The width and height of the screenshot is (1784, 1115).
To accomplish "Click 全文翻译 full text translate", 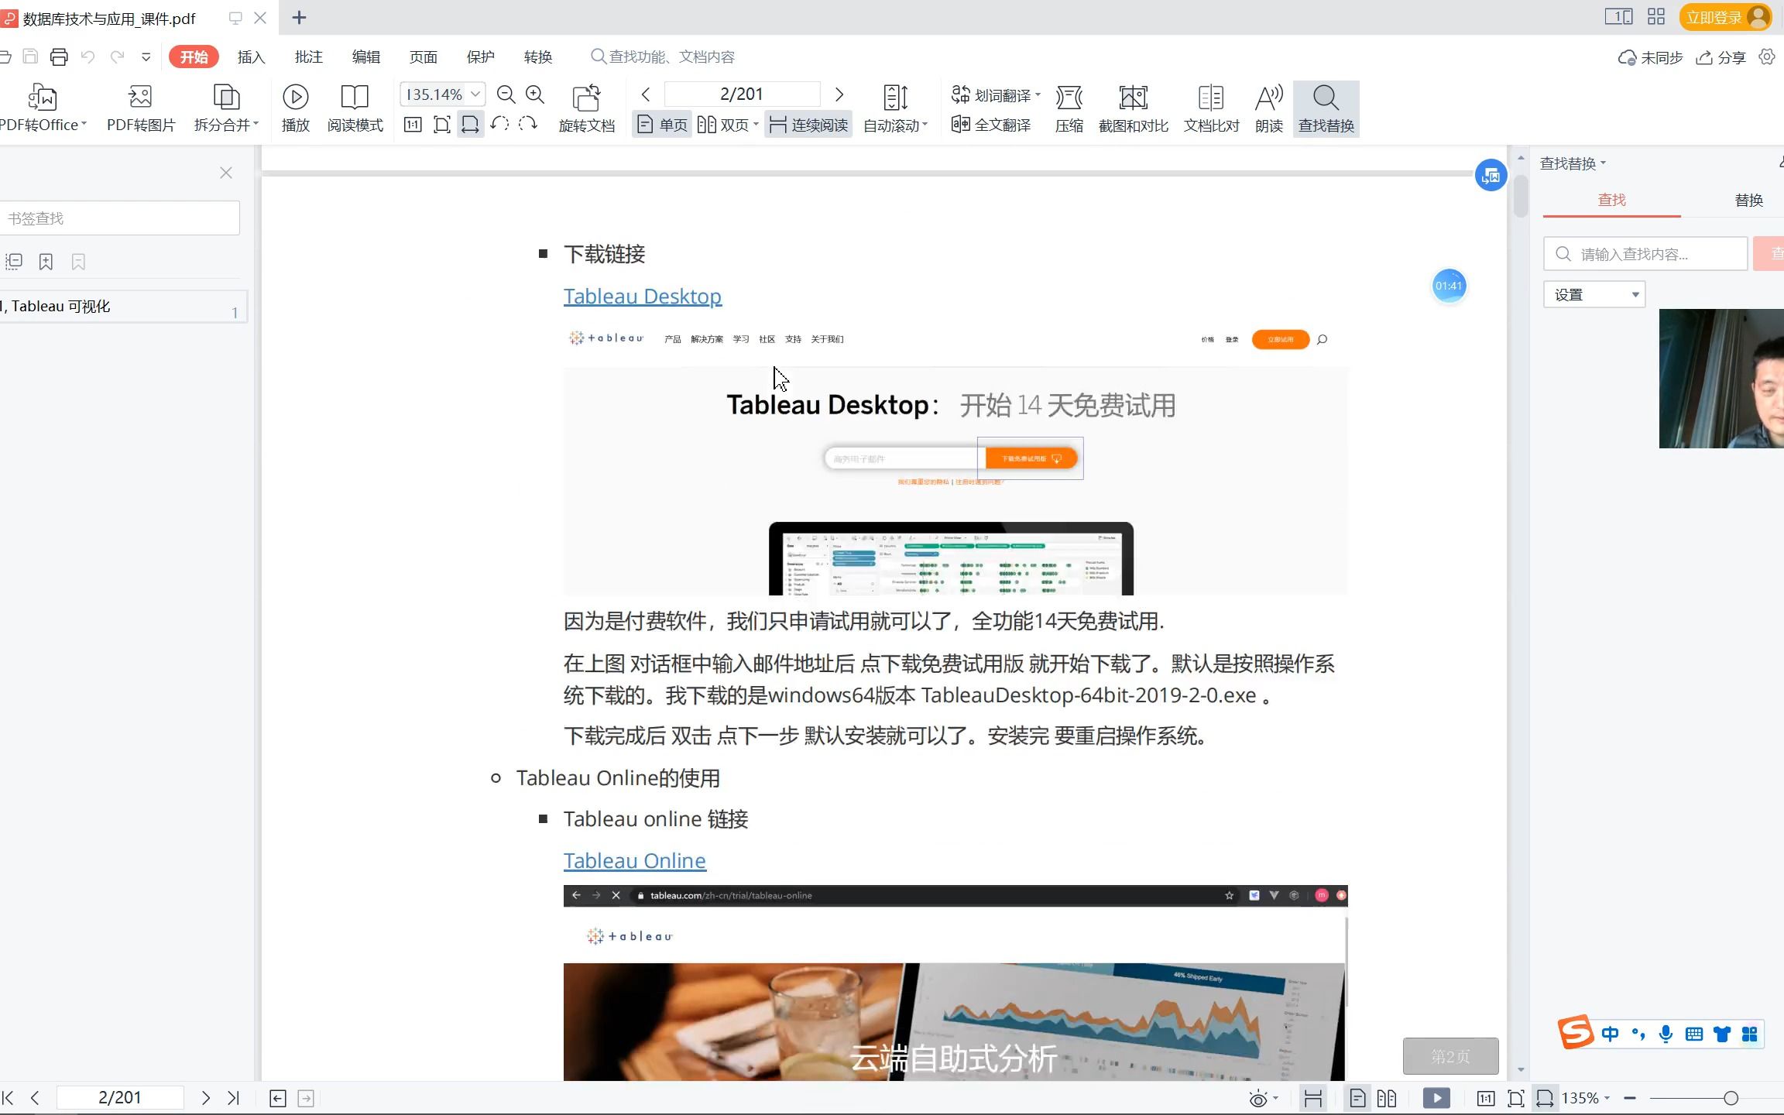I will point(991,125).
